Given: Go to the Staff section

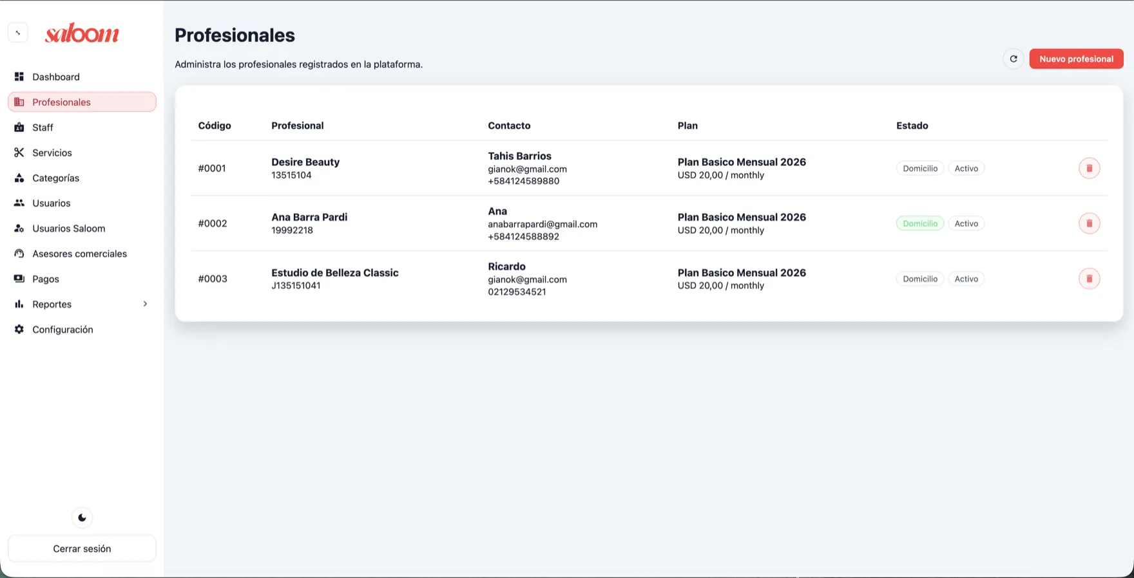Looking at the screenshot, I should click(x=82, y=127).
